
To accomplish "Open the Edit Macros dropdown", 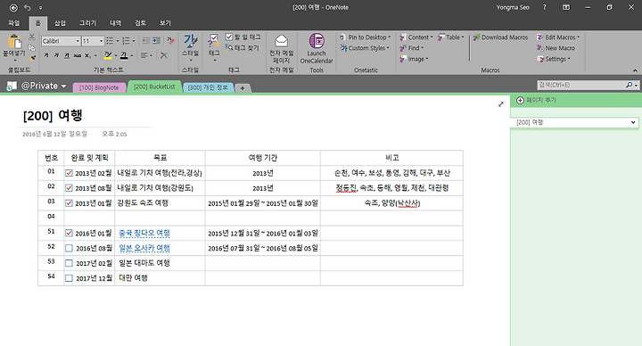I will point(558,37).
